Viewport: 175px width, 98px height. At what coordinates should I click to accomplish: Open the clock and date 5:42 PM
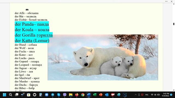point(165,95)
